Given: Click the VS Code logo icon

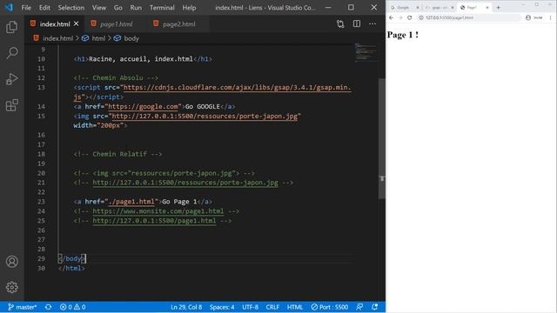Looking at the screenshot, I should click(9, 7).
